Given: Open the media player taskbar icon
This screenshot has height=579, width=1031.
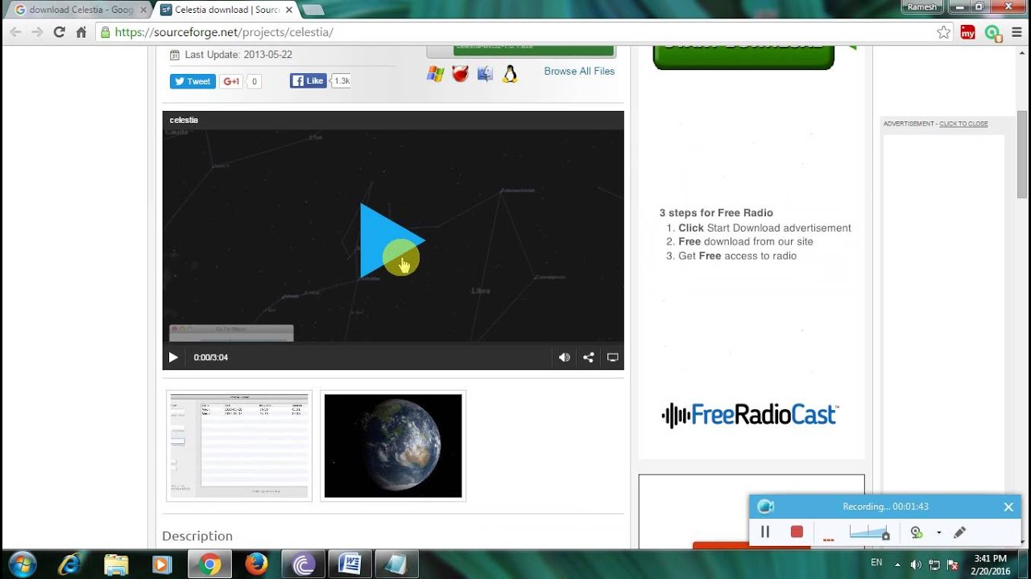Looking at the screenshot, I should [163, 565].
